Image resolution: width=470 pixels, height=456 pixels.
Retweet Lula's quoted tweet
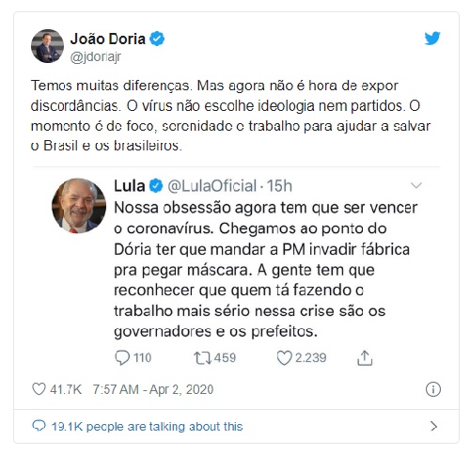[202, 358]
